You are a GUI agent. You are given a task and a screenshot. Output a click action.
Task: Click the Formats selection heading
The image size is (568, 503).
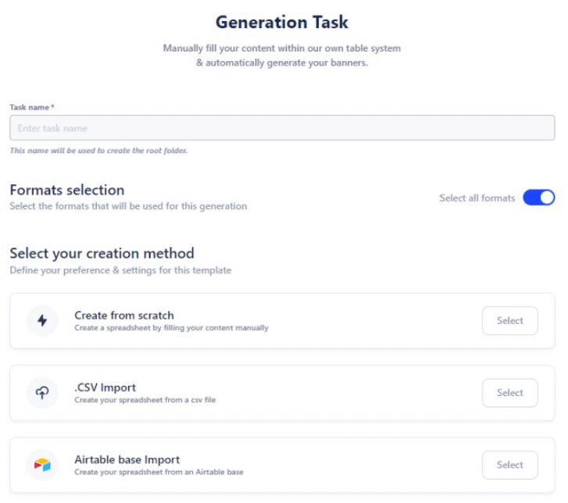67,190
